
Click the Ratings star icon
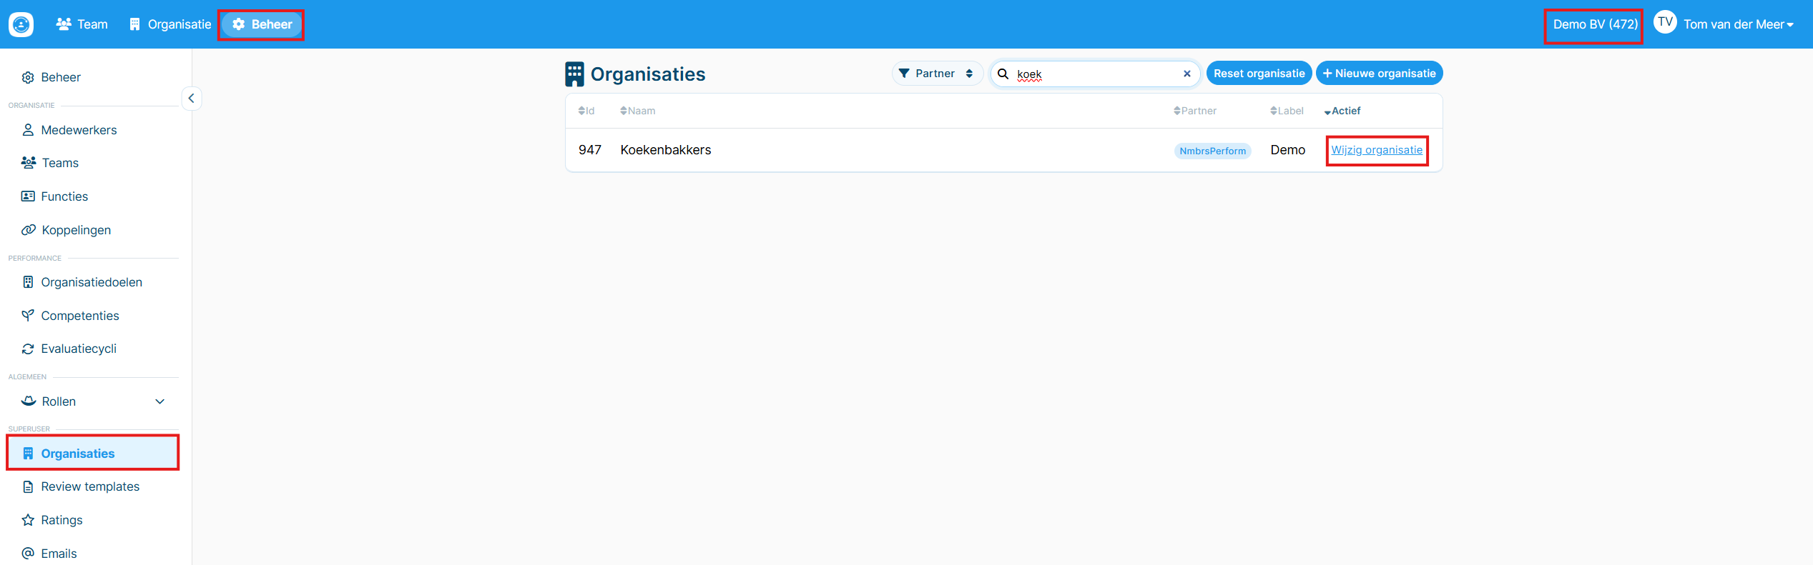[28, 520]
